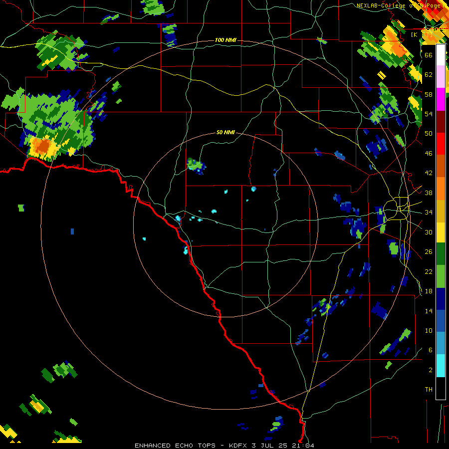The image size is (449, 449).
Task: Click the cyan legend swatch near 2
Action: click(441, 366)
